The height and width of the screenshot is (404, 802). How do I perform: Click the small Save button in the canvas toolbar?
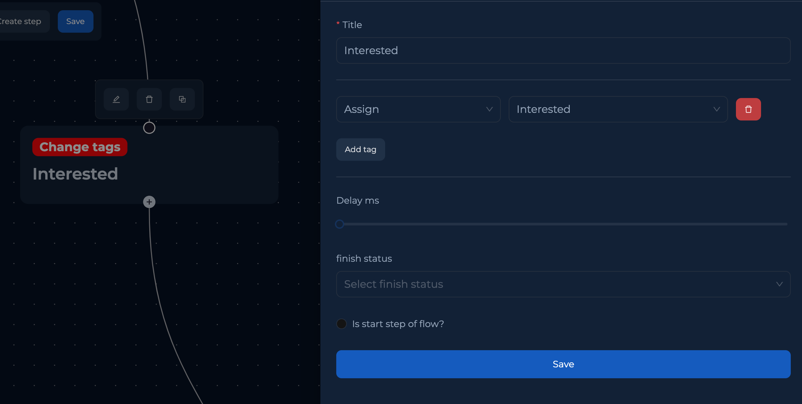[76, 22]
